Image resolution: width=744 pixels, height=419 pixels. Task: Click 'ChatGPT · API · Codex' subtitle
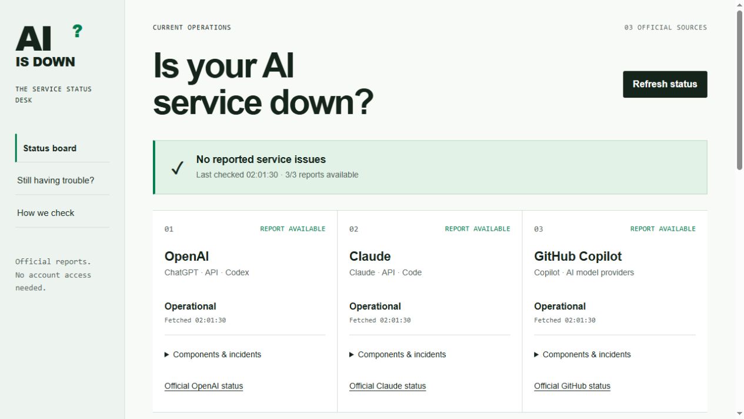tap(207, 272)
